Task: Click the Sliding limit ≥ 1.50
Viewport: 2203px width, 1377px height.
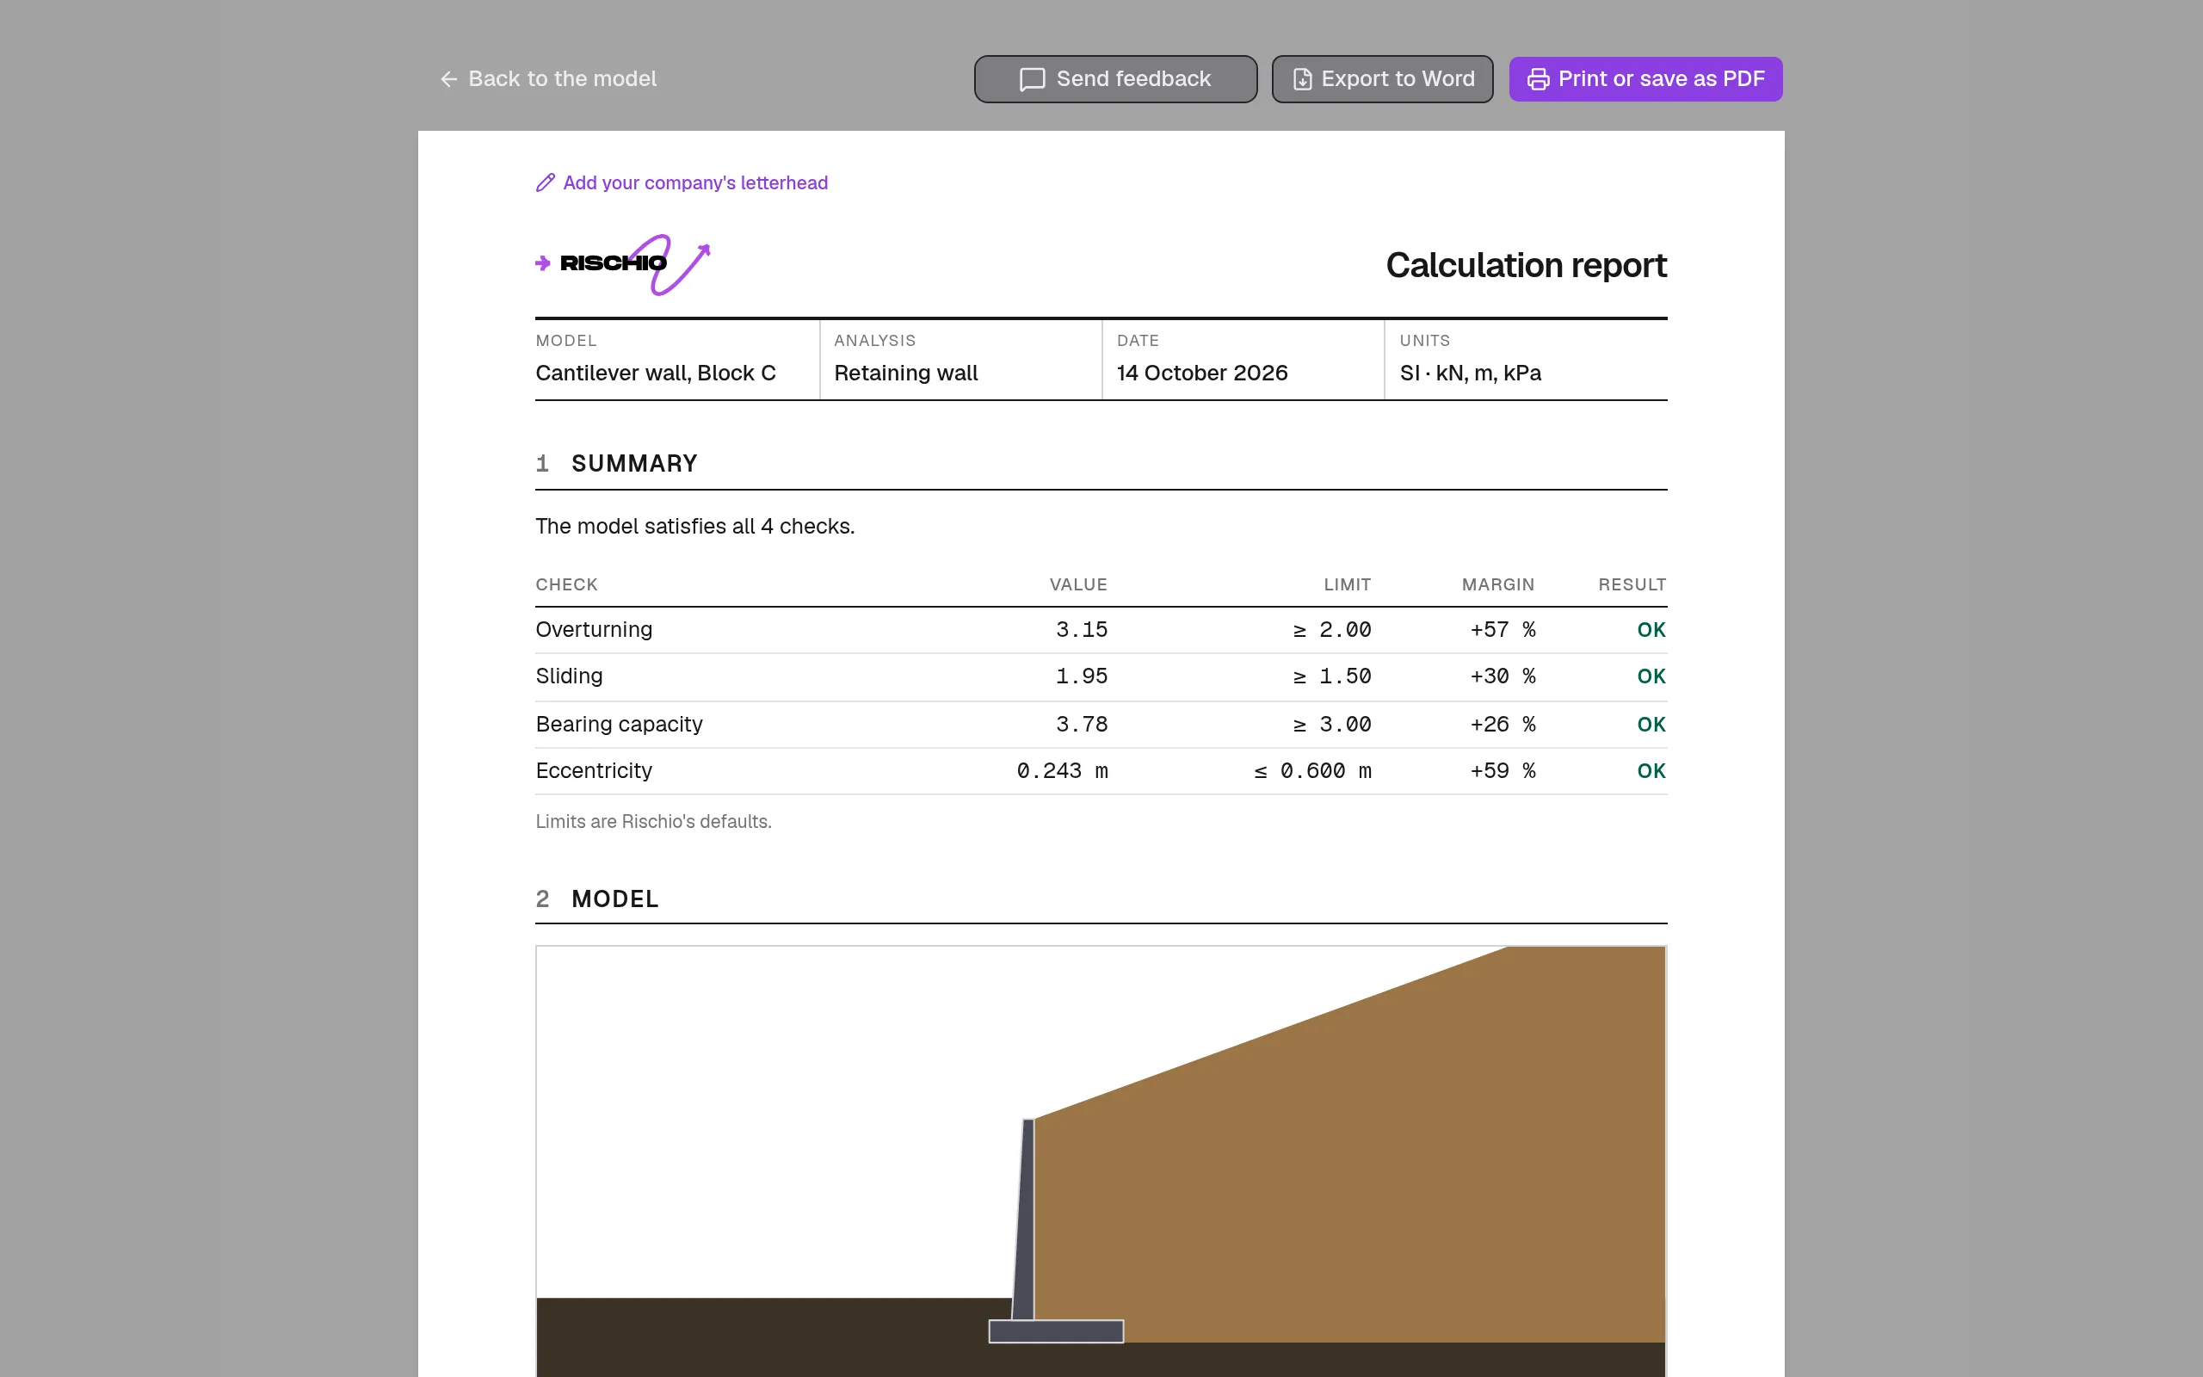Action: pyautogui.click(x=1332, y=676)
